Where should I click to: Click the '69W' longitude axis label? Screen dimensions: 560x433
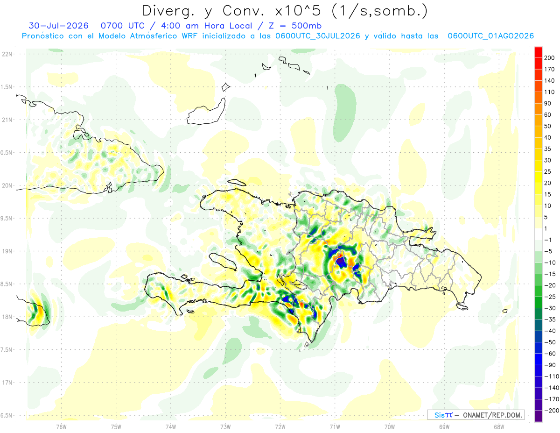click(444, 427)
